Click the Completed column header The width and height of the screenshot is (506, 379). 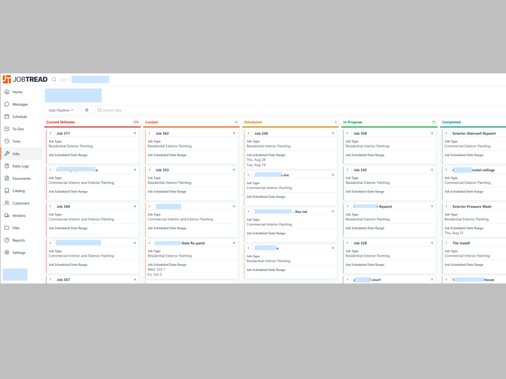(x=451, y=122)
